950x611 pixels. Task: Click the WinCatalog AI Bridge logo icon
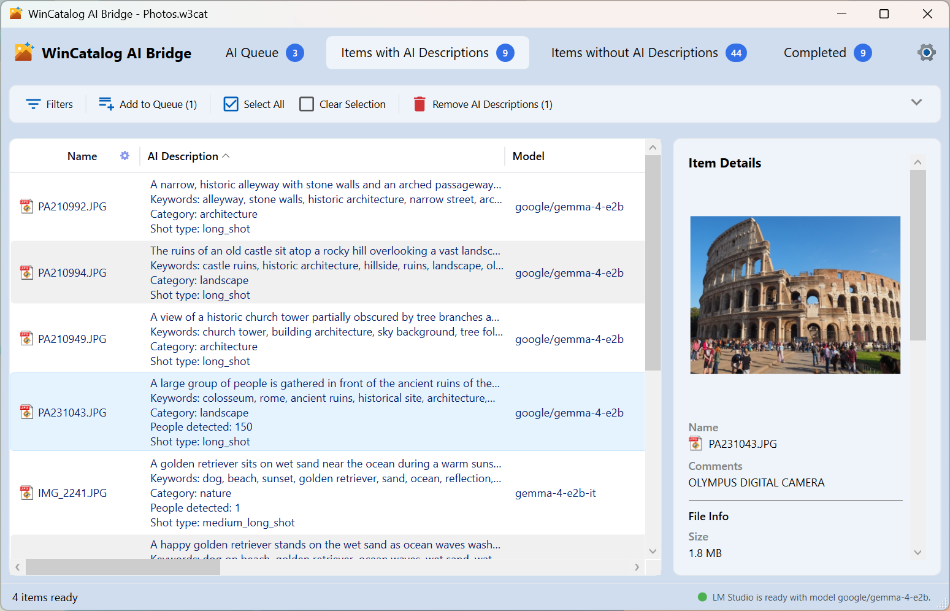(x=25, y=53)
